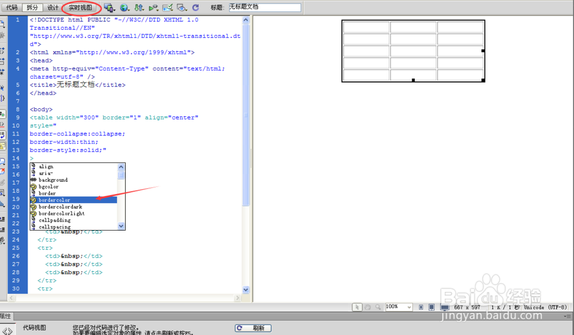Screen dimensions: 574x335
Task: Click Unicode (UTF-8) encoding in status bar
Action: pos(545,307)
